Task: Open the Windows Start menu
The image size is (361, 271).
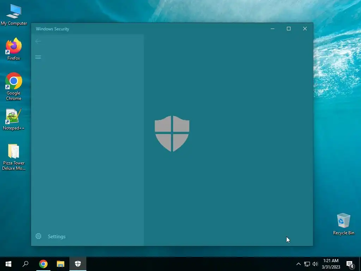Action: click(x=8, y=264)
